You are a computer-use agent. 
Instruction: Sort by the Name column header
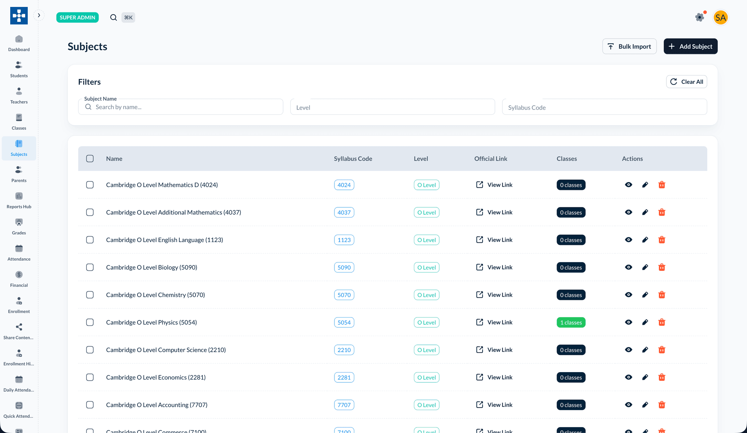[x=114, y=159]
